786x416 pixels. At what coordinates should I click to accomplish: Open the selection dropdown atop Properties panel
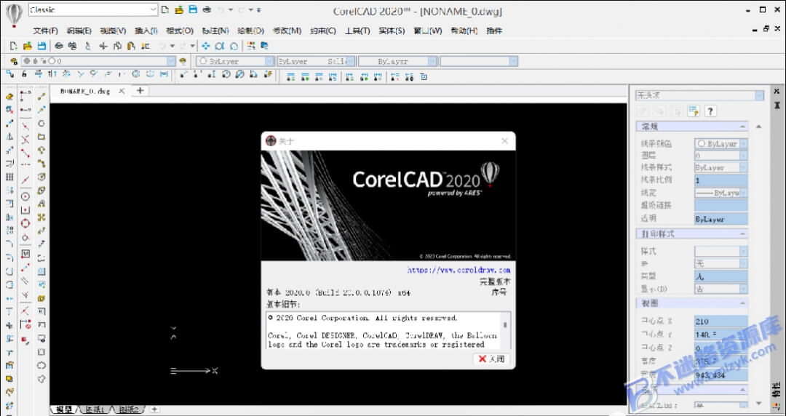coord(700,95)
